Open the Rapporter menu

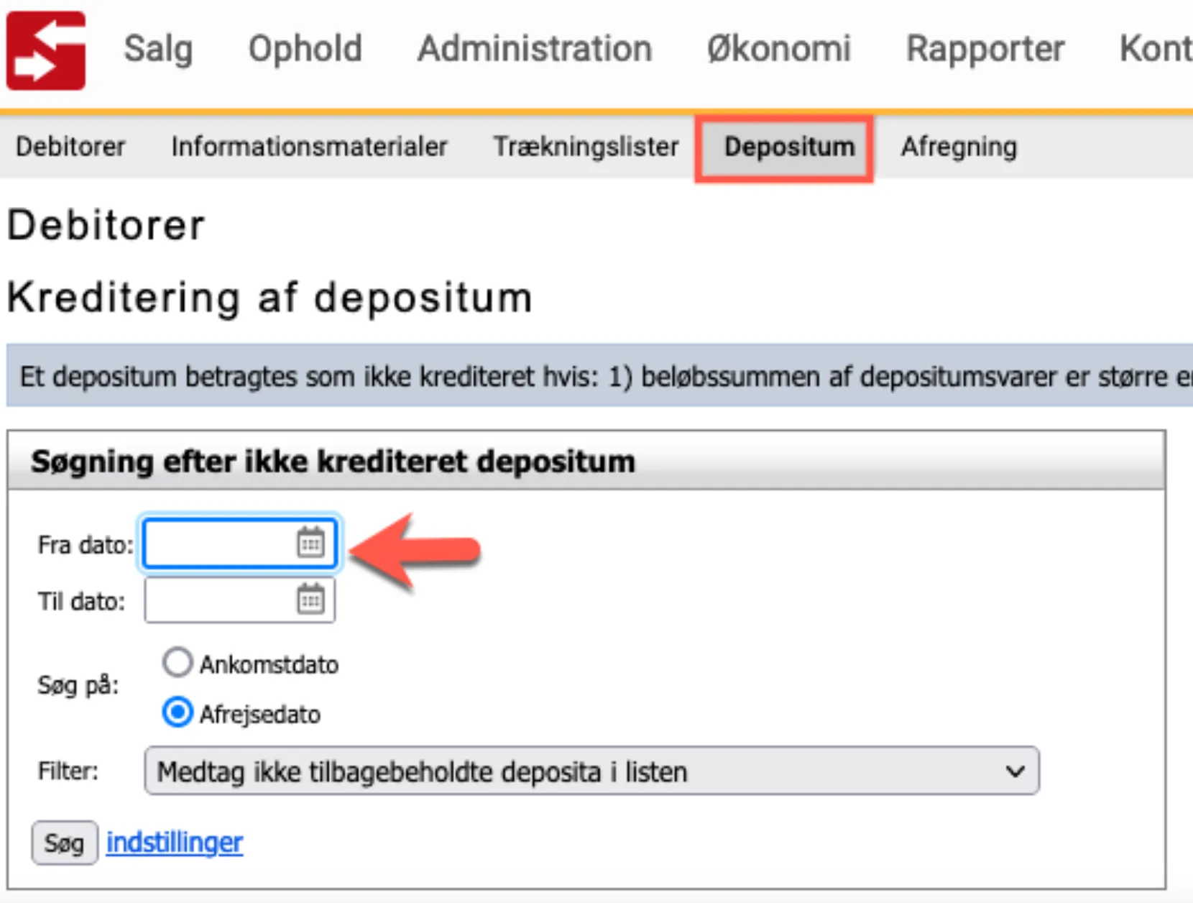[985, 49]
